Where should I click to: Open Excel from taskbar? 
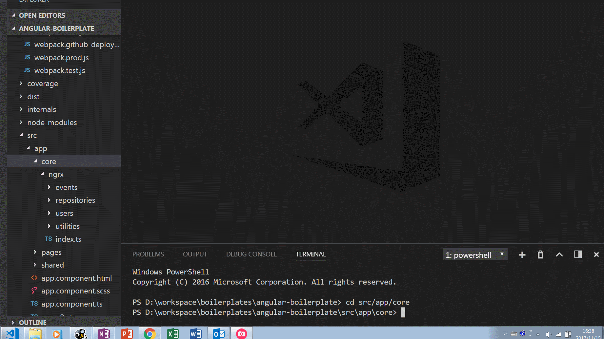(172, 333)
